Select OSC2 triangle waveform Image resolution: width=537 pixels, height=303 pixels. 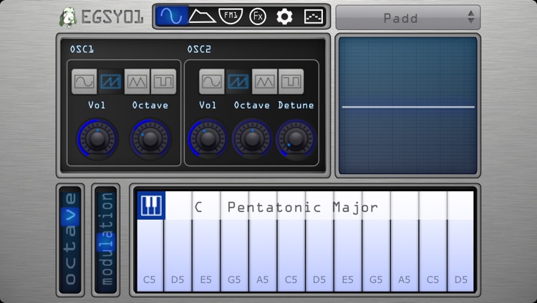pyautogui.click(x=264, y=82)
